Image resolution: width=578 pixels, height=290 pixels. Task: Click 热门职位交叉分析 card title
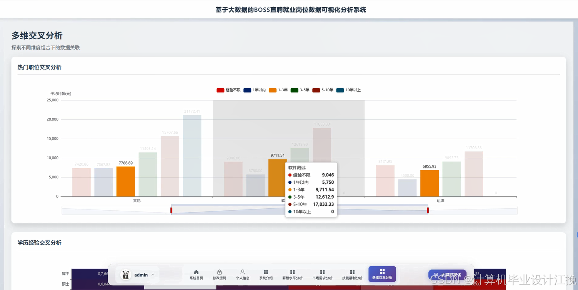[x=39, y=67]
